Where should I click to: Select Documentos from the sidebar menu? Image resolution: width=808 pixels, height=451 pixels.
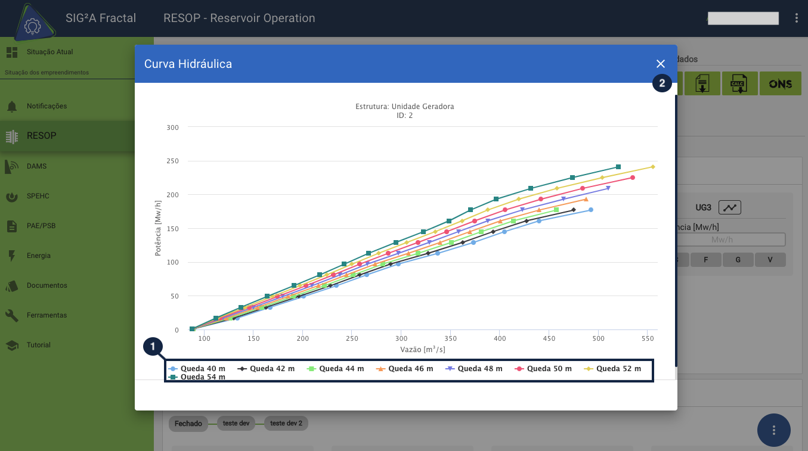coord(47,285)
